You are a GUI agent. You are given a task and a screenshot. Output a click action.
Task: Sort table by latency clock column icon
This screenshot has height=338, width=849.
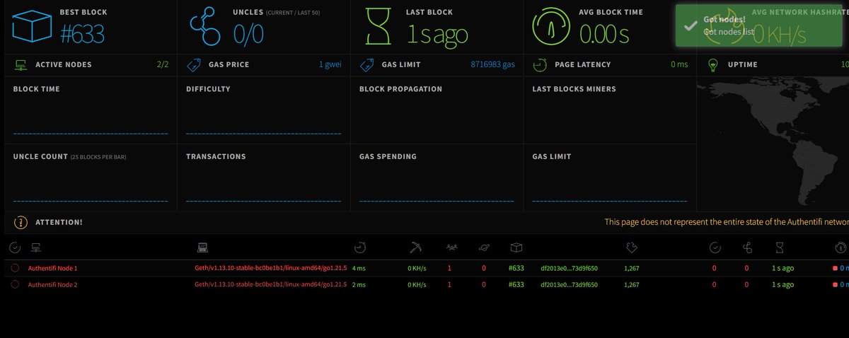coord(360,247)
